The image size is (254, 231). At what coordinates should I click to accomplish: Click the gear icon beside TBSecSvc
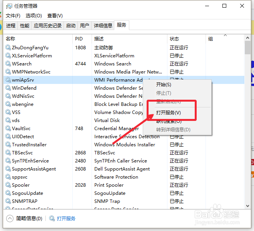[x=8, y=152]
